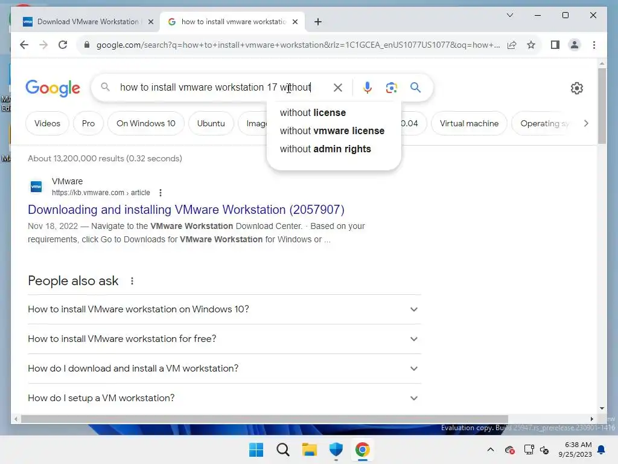Click the muted volume tray icon
The image size is (618, 464).
pyautogui.click(x=544, y=449)
